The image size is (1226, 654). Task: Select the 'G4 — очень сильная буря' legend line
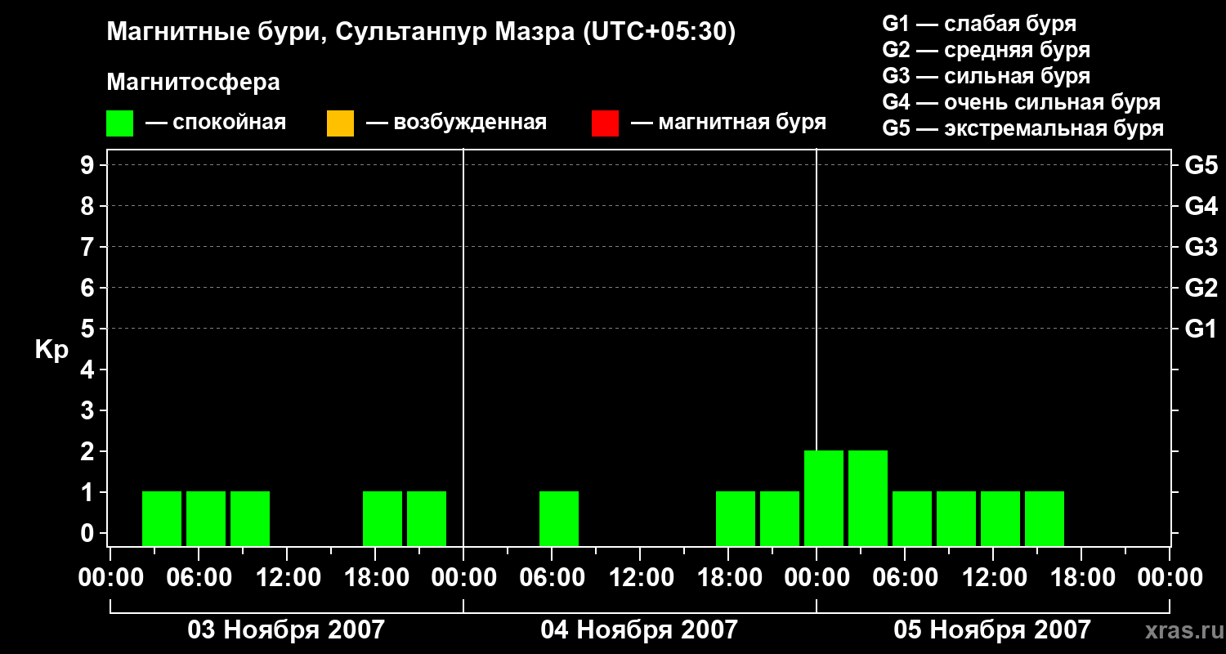(1022, 102)
